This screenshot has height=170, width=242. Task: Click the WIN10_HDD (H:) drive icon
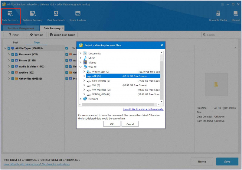(x=89, y=94)
